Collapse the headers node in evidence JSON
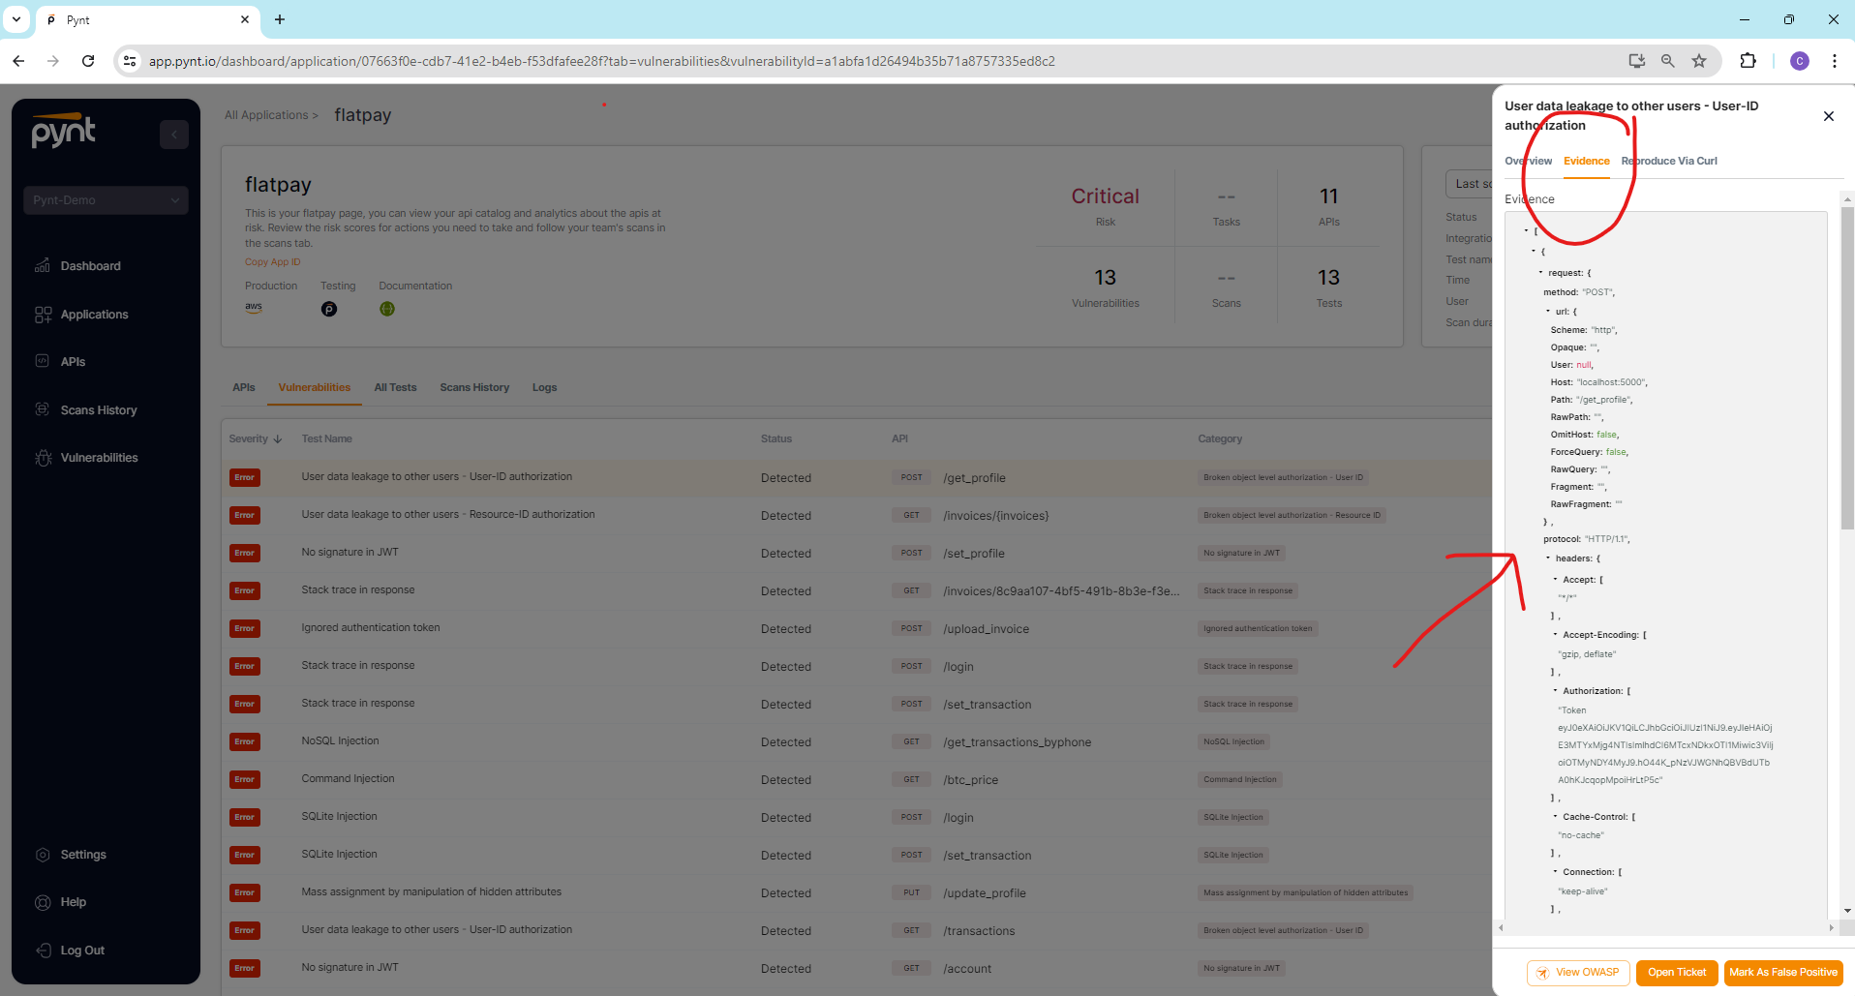1855x996 pixels. (1547, 558)
